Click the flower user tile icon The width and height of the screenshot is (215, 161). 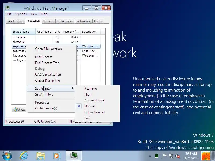pyautogui.click(x=206, y=156)
